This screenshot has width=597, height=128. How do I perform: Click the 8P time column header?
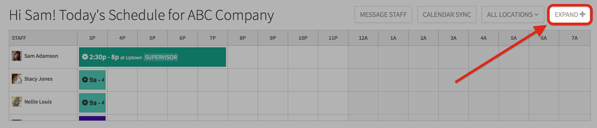pyautogui.click(x=243, y=38)
